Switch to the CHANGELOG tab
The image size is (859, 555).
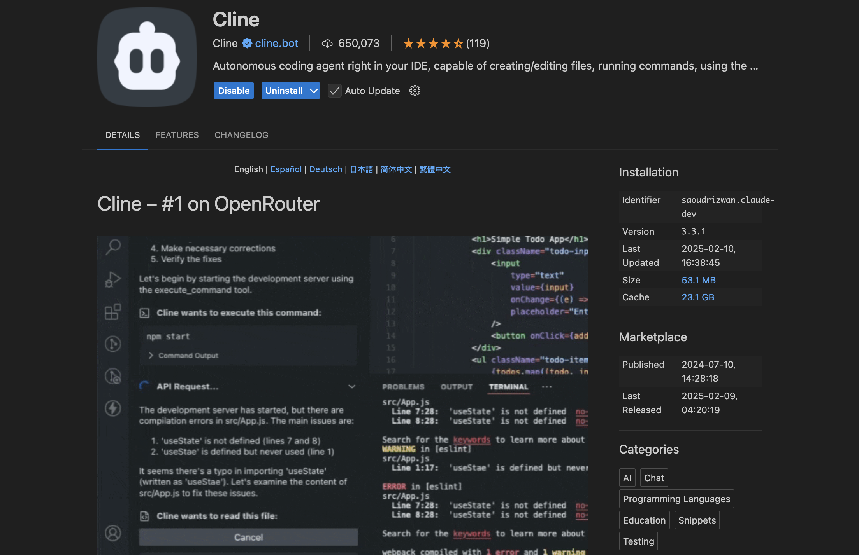tap(241, 135)
